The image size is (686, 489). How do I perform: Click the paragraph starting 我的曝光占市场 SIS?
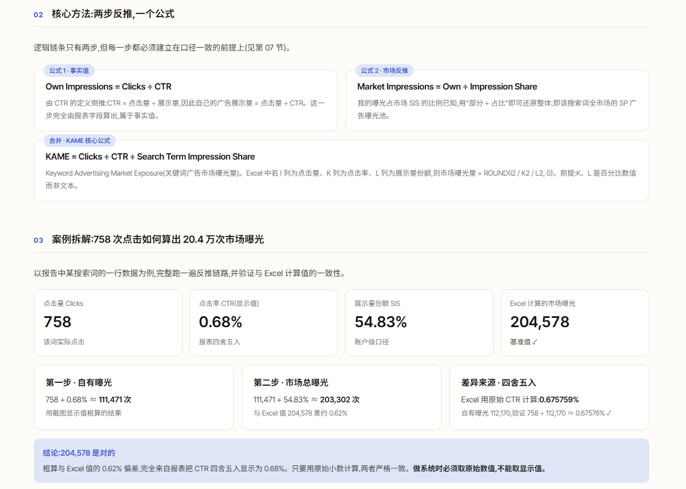coord(497,110)
